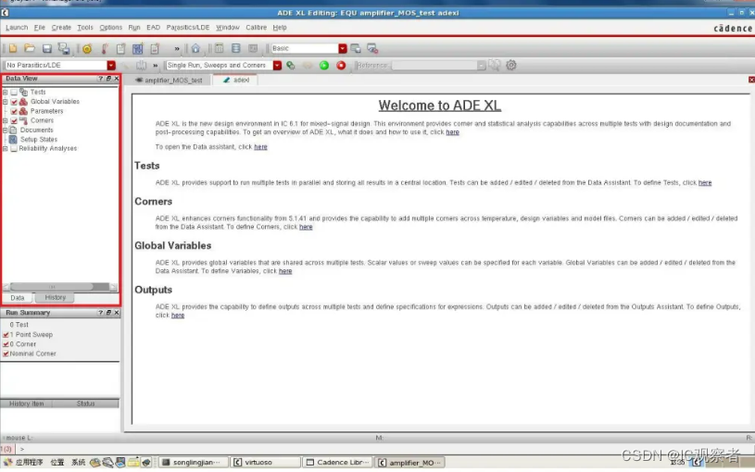The width and height of the screenshot is (755, 472).
Task: Switch to the amplifier_MOS_test tab
Action: pyautogui.click(x=169, y=80)
